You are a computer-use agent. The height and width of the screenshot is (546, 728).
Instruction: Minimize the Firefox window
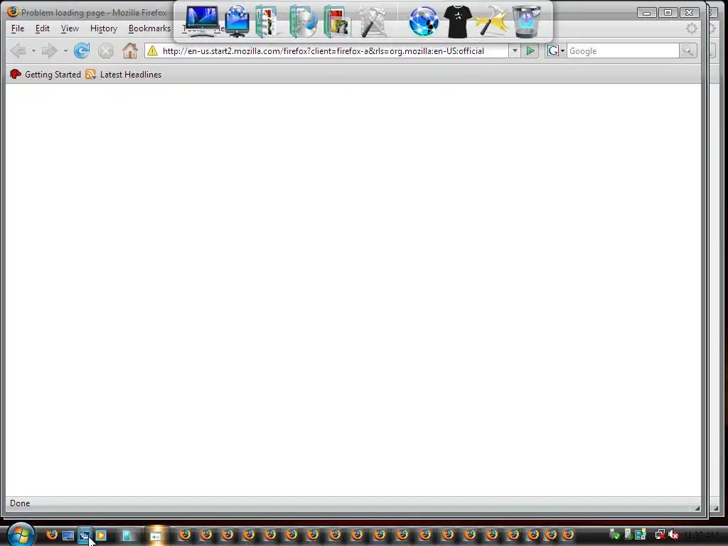click(x=646, y=13)
